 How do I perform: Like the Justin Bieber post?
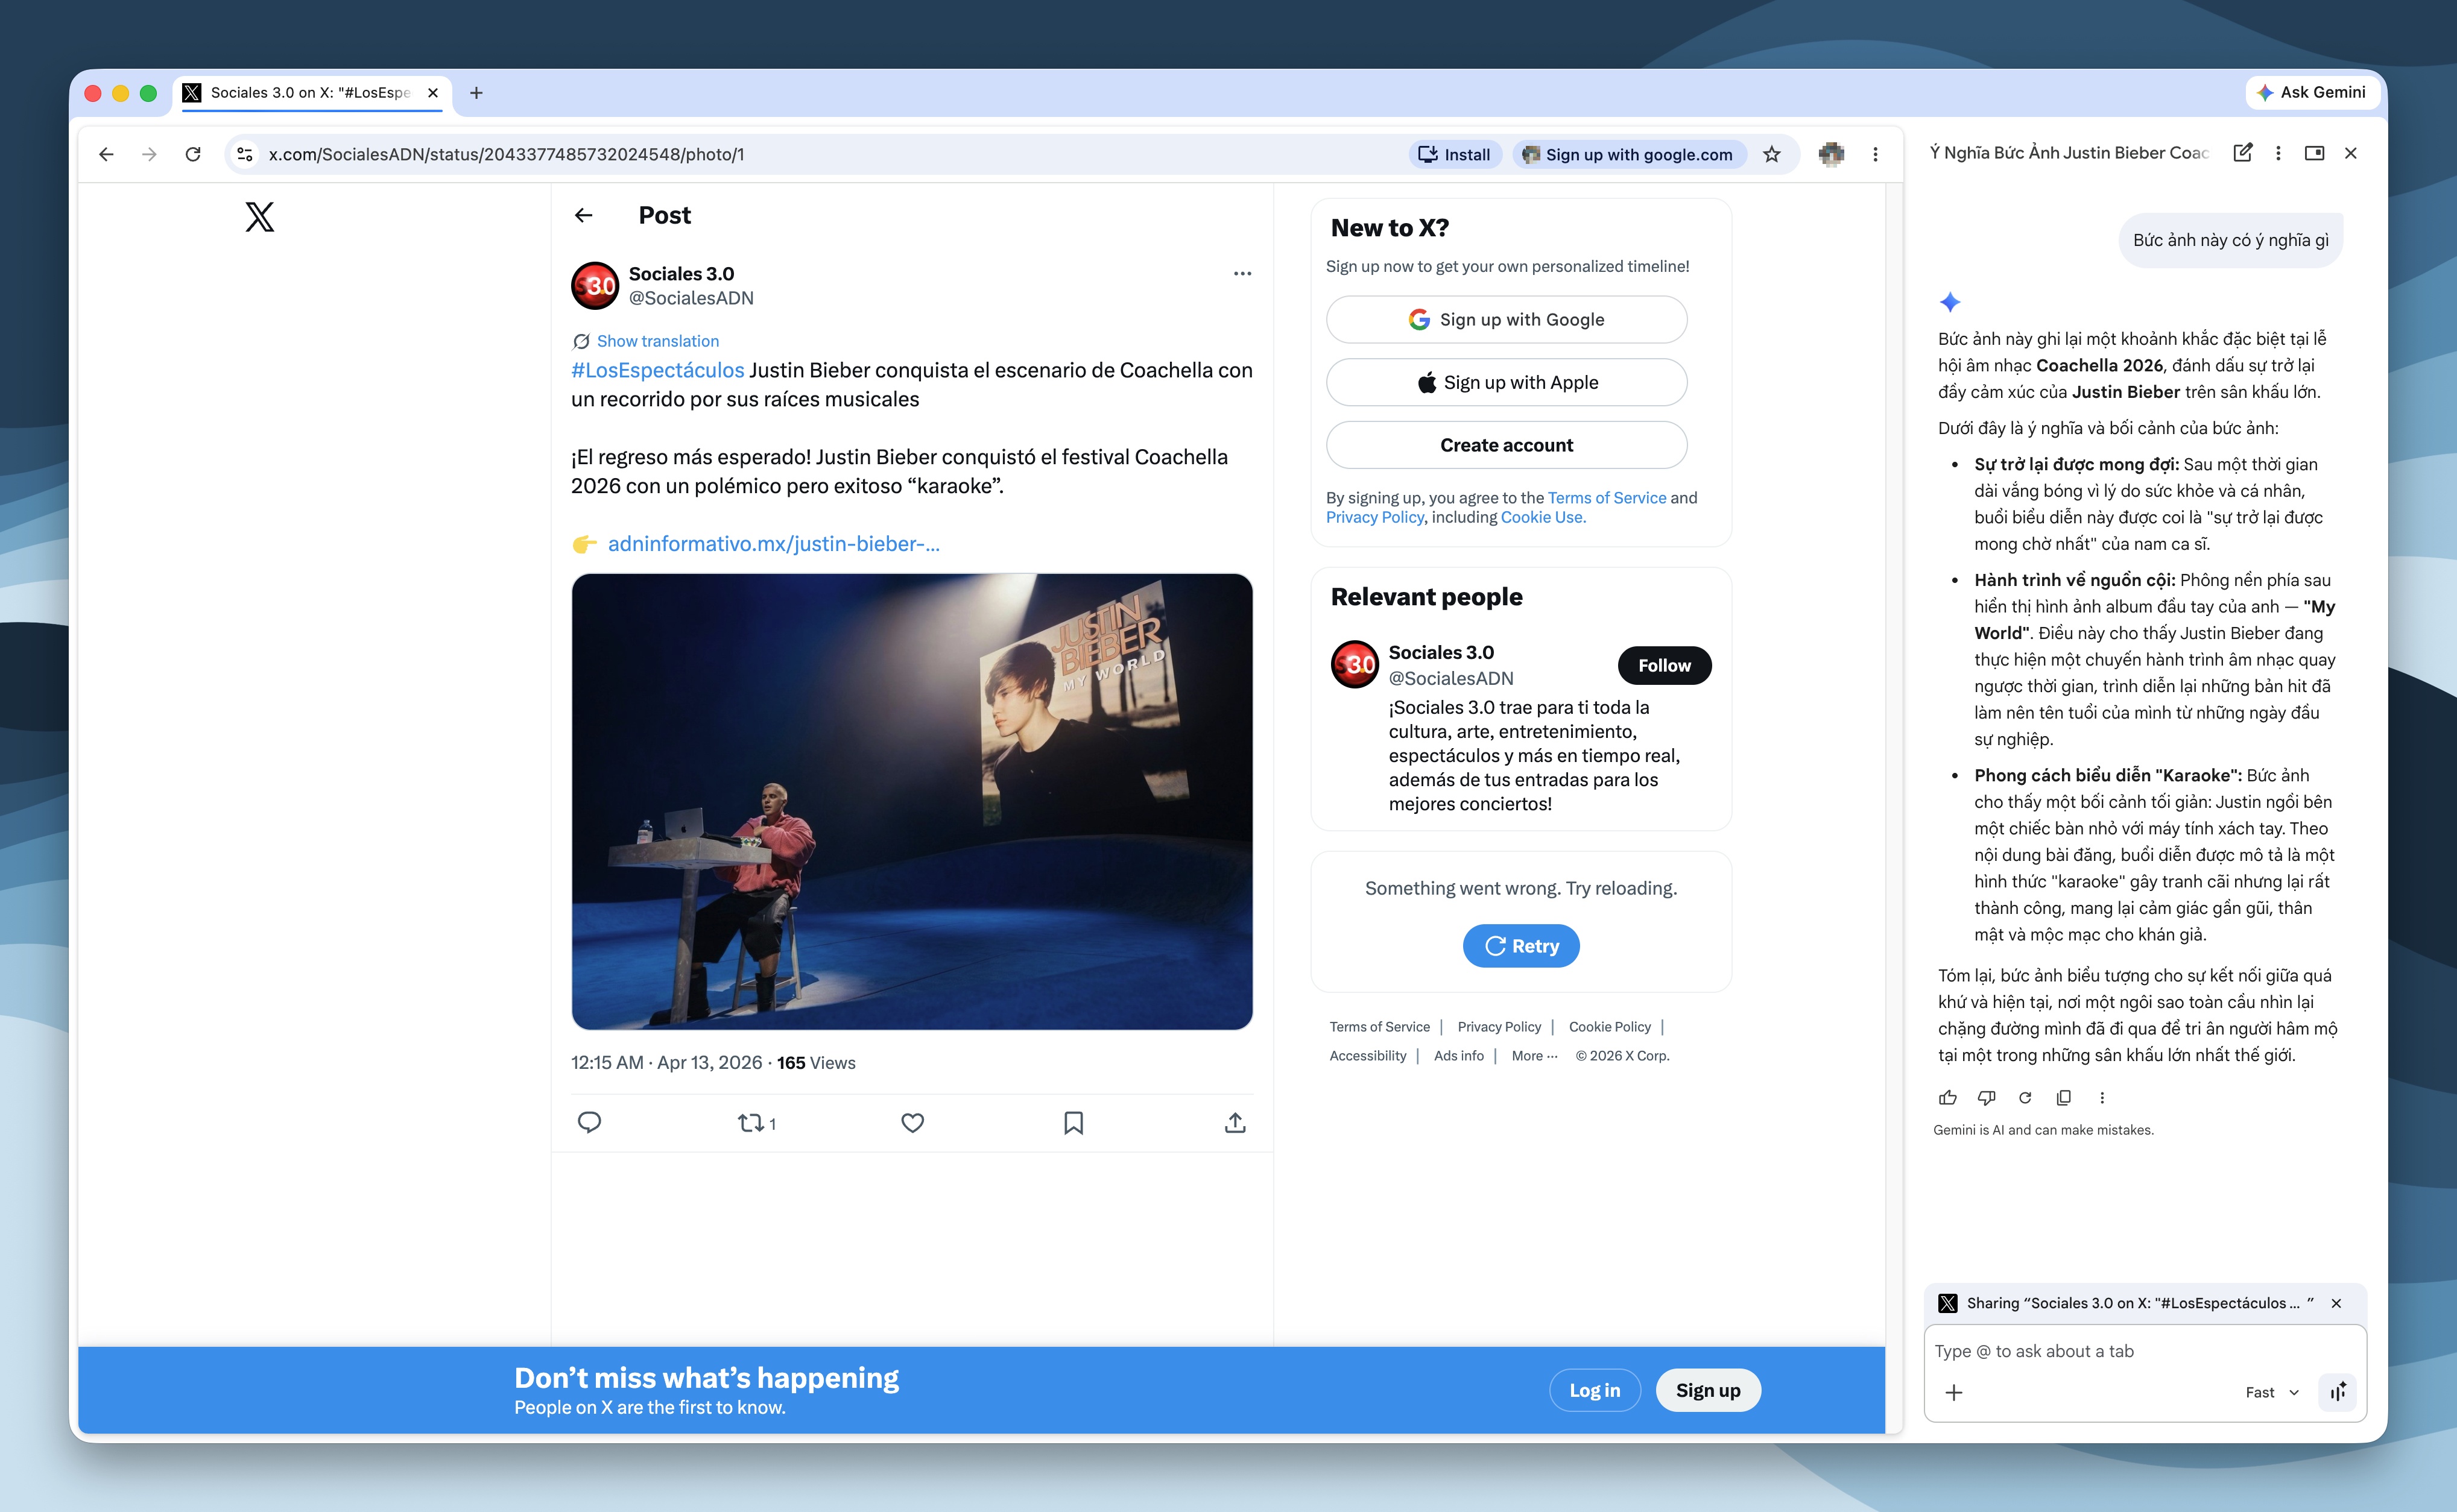(x=911, y=1123)
